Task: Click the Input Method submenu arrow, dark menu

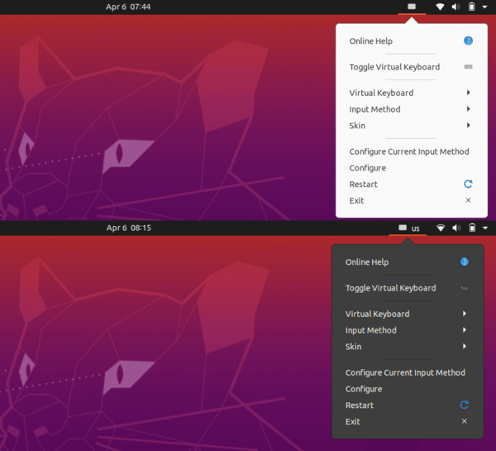Action: (x=465, y=330)
